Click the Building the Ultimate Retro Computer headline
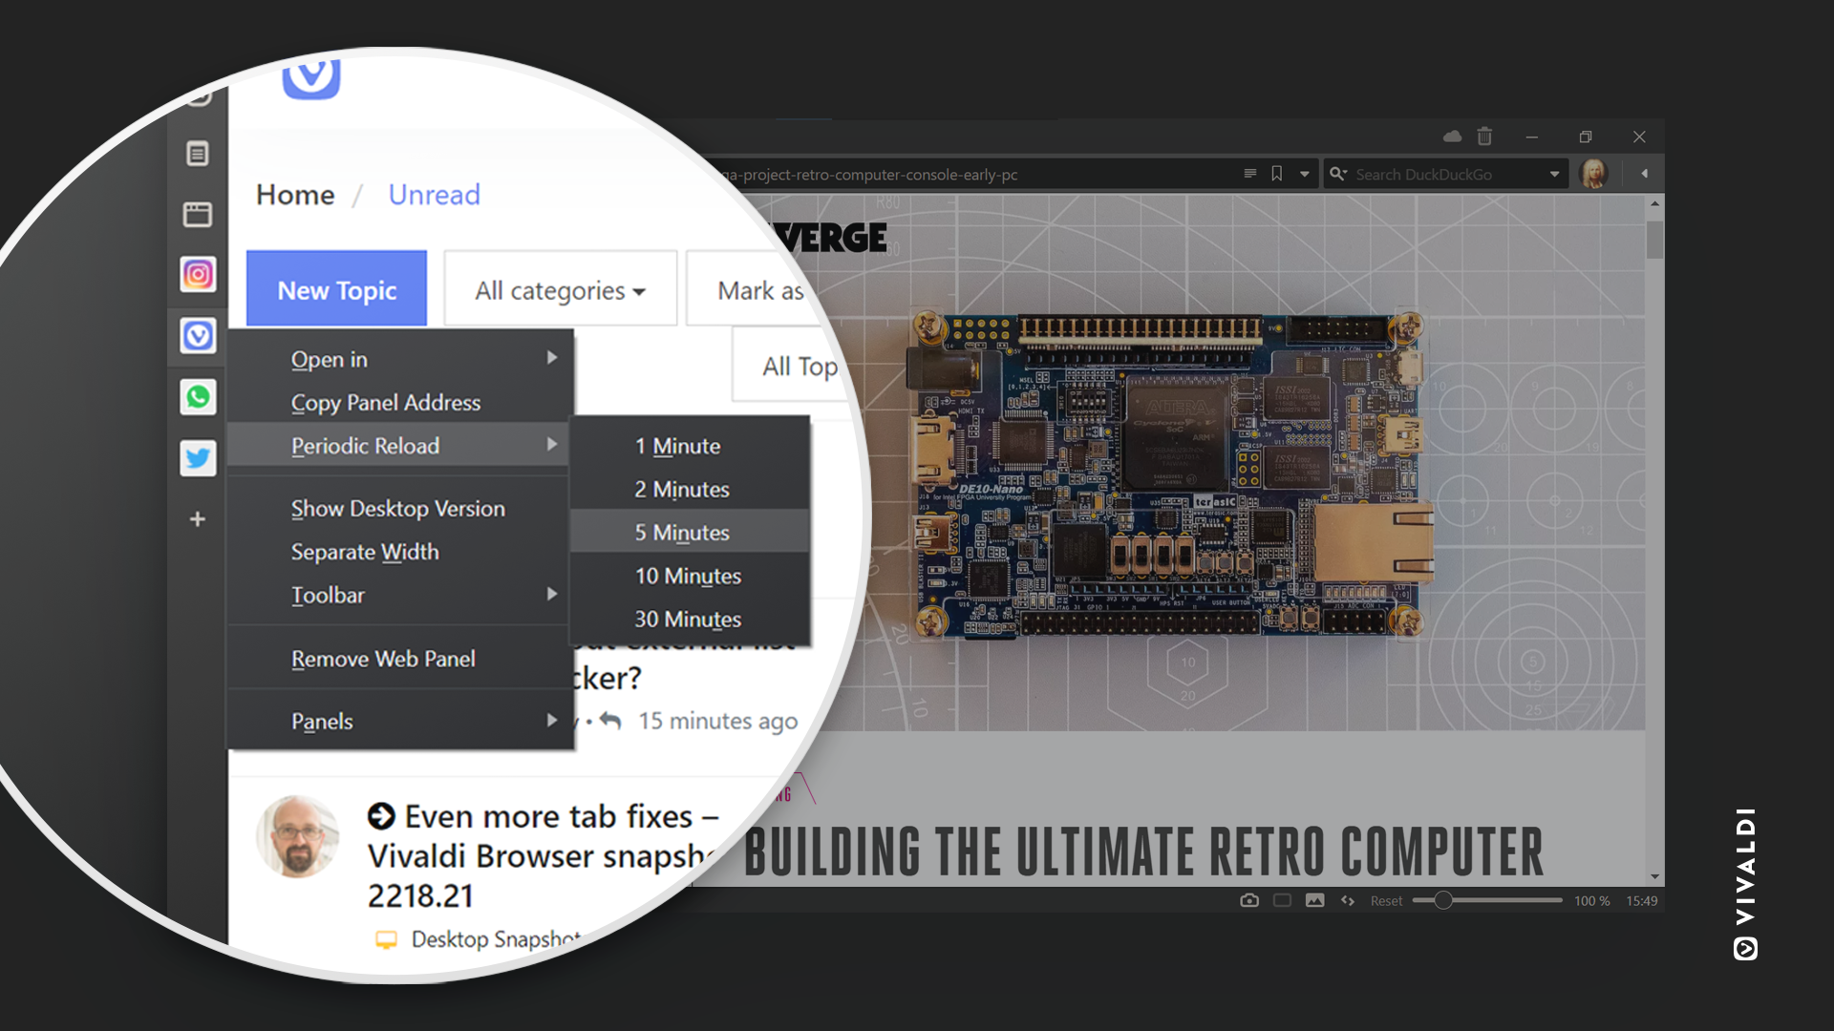1834x1031 pixels. (1143, 852)
